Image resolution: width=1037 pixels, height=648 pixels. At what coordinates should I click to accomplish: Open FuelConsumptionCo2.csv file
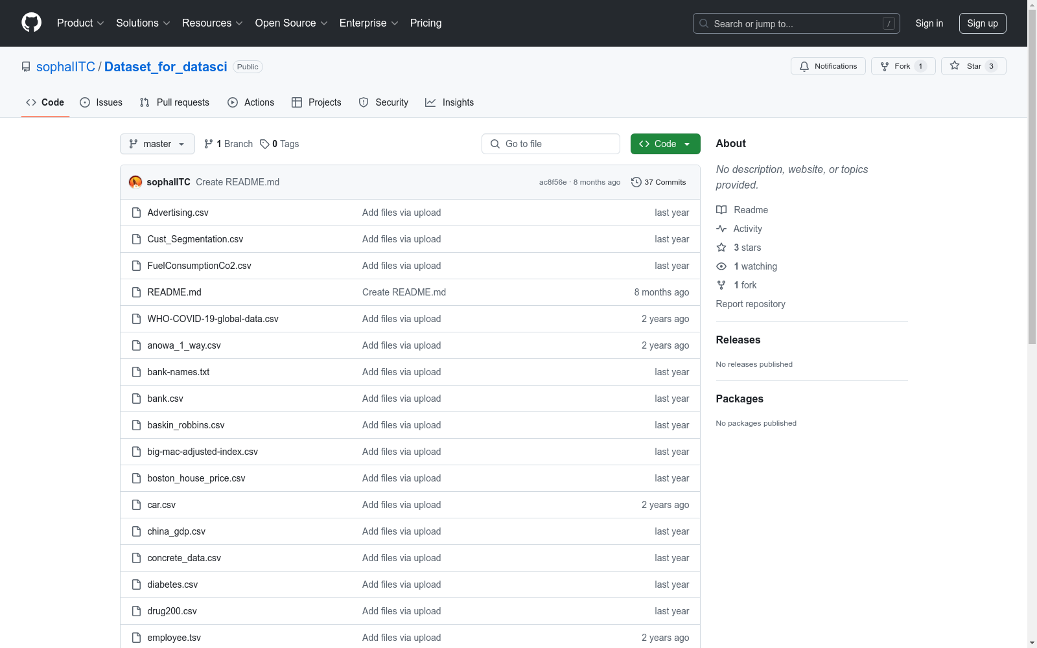point(199,266)
